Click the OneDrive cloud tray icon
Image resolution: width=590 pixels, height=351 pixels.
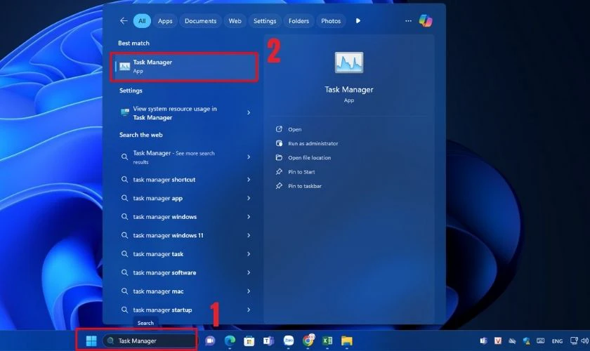[512, 341]
